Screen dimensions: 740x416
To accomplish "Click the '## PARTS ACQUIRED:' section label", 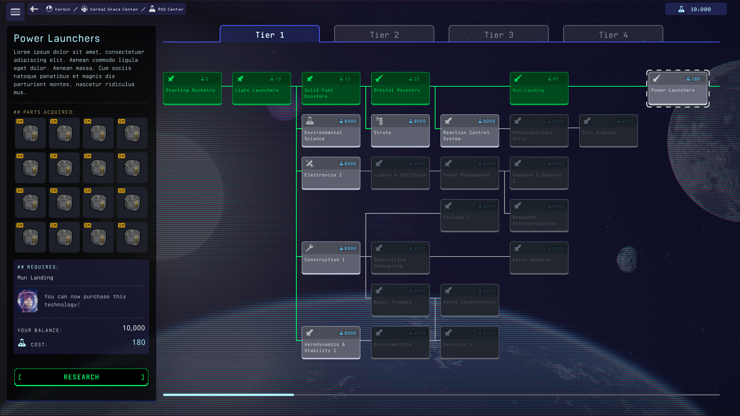I will click(x=44, y=112).
